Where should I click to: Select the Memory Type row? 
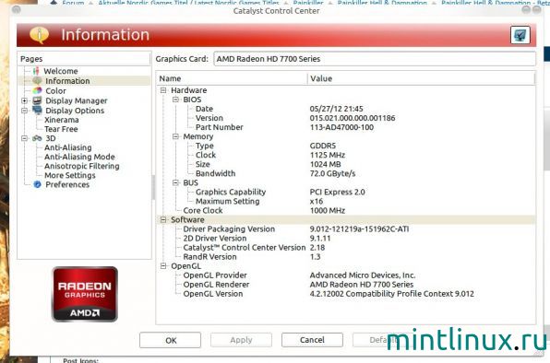(346, 146)
